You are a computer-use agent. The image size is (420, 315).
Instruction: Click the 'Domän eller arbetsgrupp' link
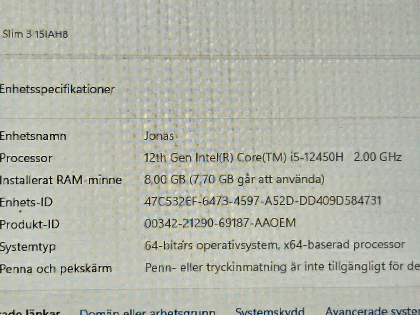coord(147,312)
